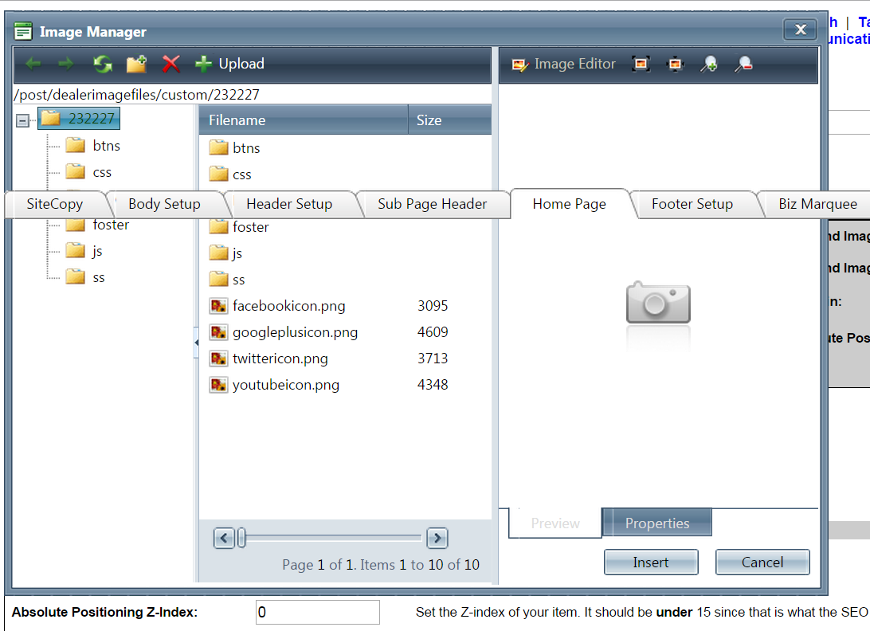
Task: Switch to the Preview tab
Action: coord(555,523)
